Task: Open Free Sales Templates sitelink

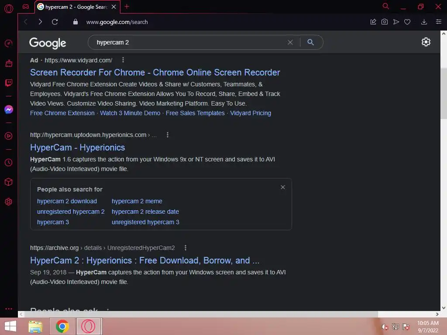Action: pyautogui.click(x=195, y=113)
